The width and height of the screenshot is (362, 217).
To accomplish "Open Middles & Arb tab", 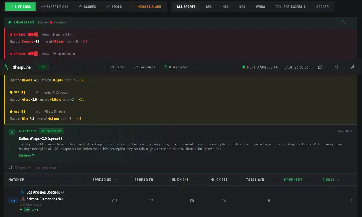I will tap(147, 7).
